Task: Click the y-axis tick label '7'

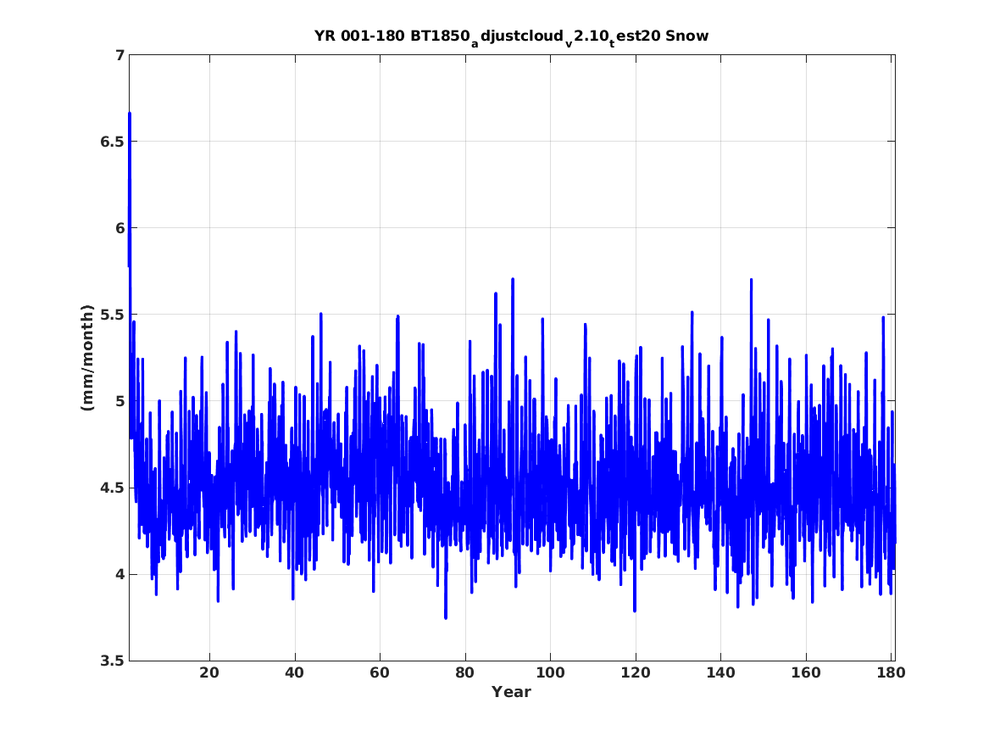Action: (x=119, y=55)
